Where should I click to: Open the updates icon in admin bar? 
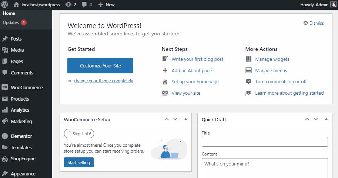click(68, 4)
